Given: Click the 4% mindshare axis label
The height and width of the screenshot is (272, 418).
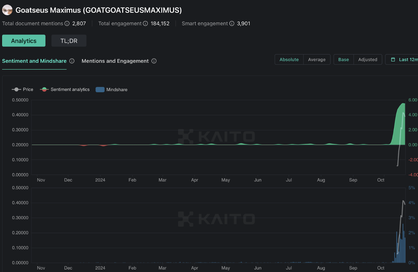Looking at the screenshot, I should click(412, 203).
